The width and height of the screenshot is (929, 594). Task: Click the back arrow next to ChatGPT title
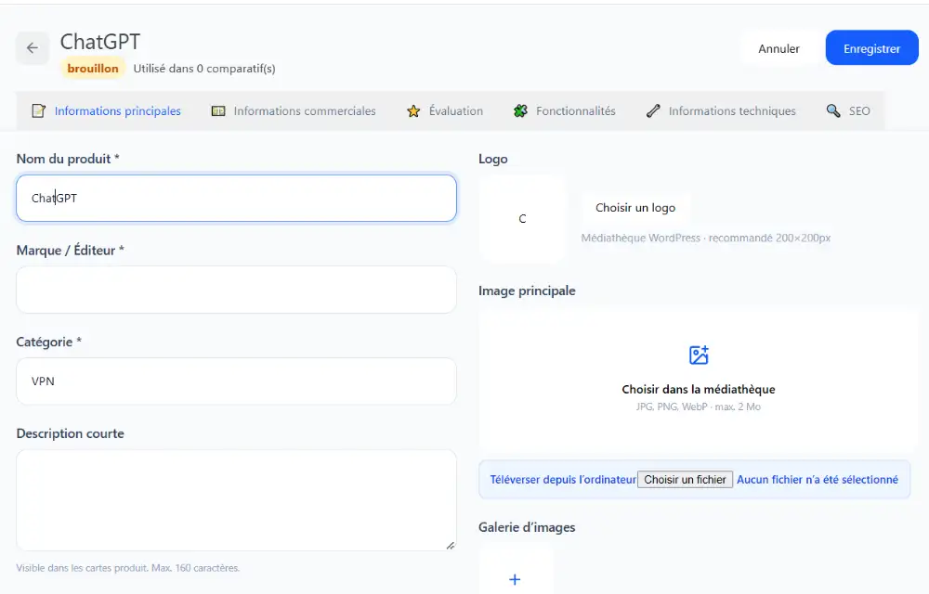pyautogui.click(x=32, y=48)
